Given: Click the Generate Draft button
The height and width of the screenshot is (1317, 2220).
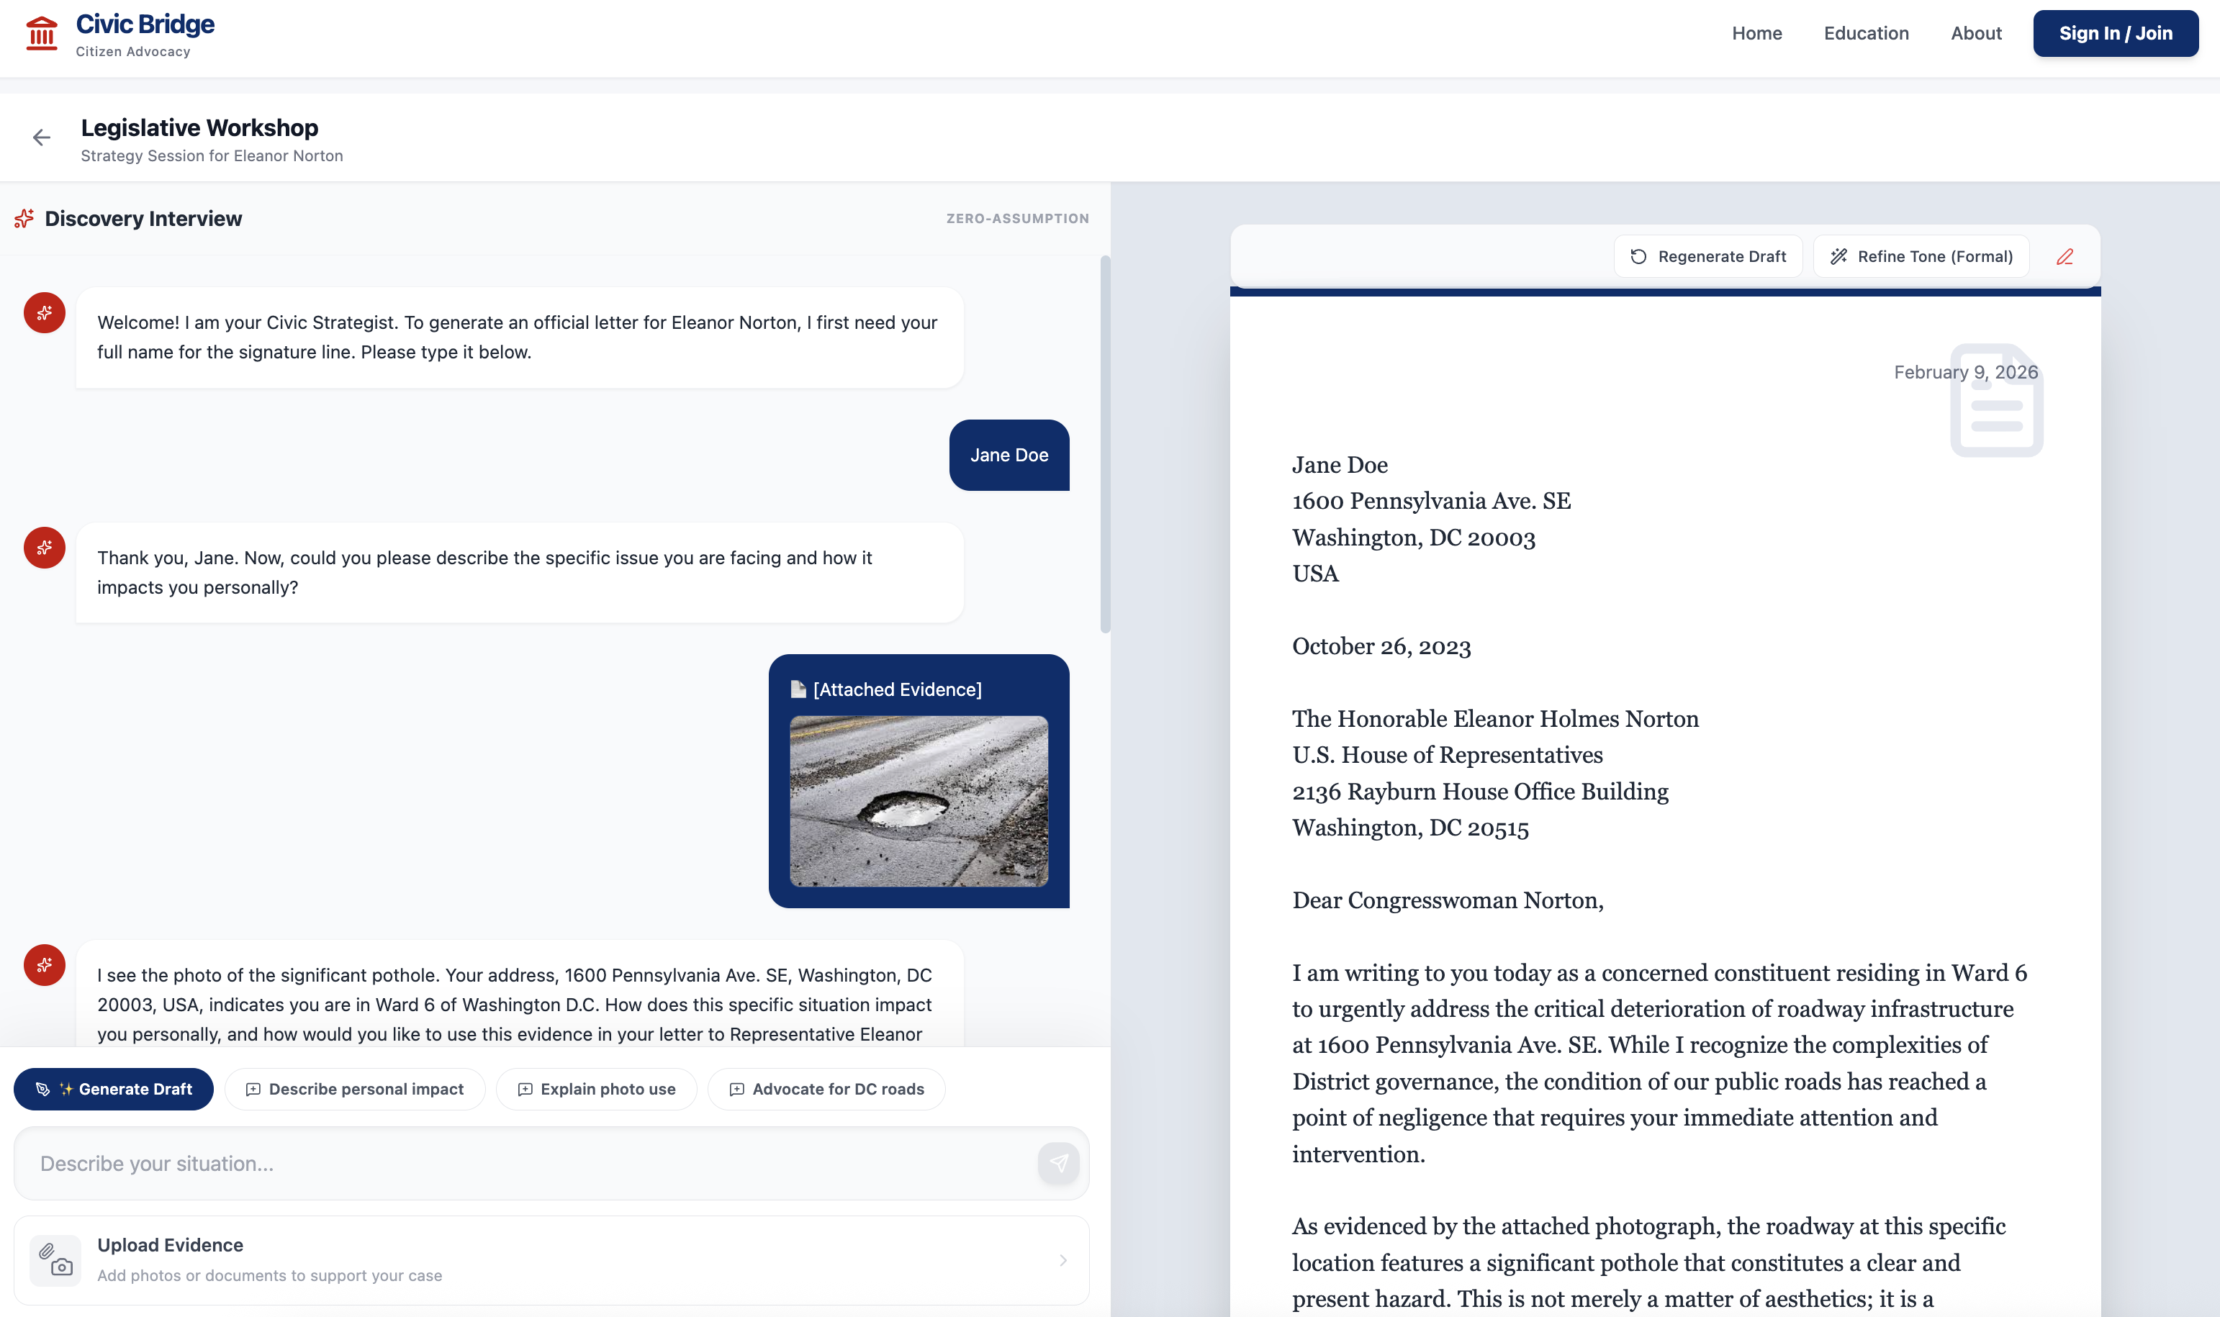Looking at the screenshot, I should [x=114, y=1089].
